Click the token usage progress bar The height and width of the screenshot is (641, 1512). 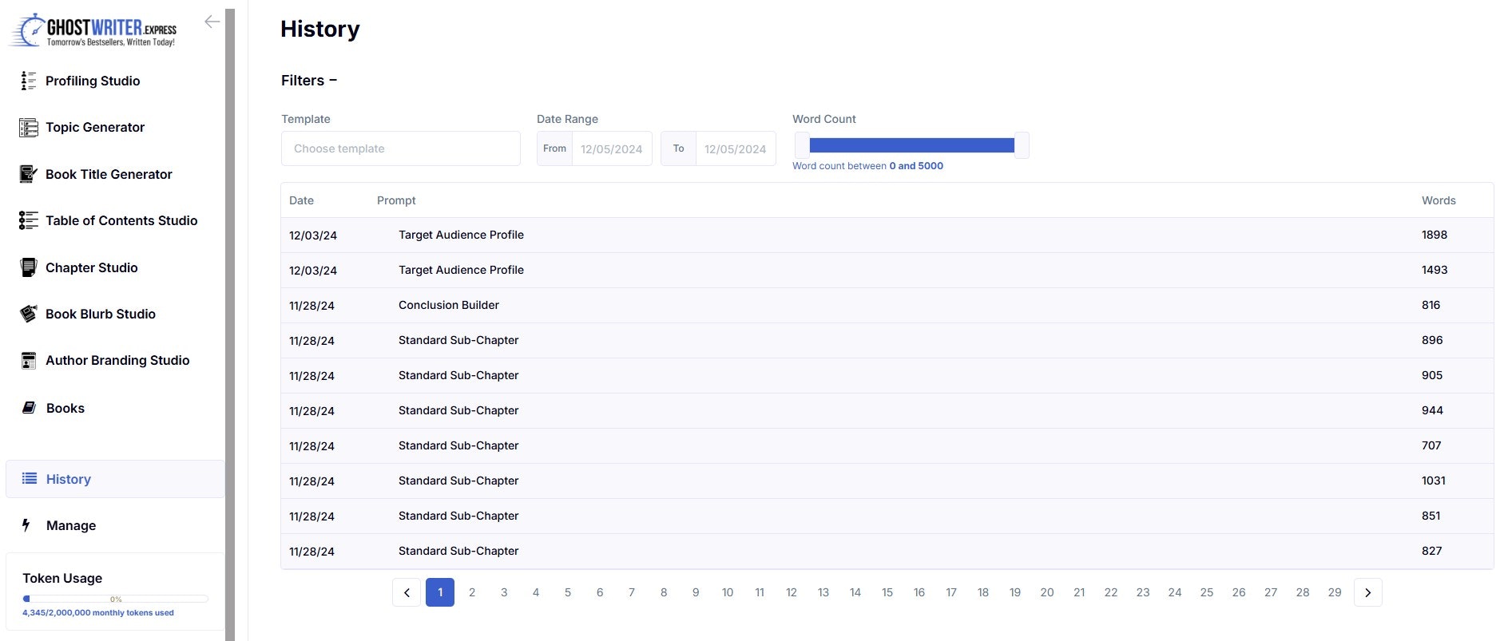coord(116,599)
